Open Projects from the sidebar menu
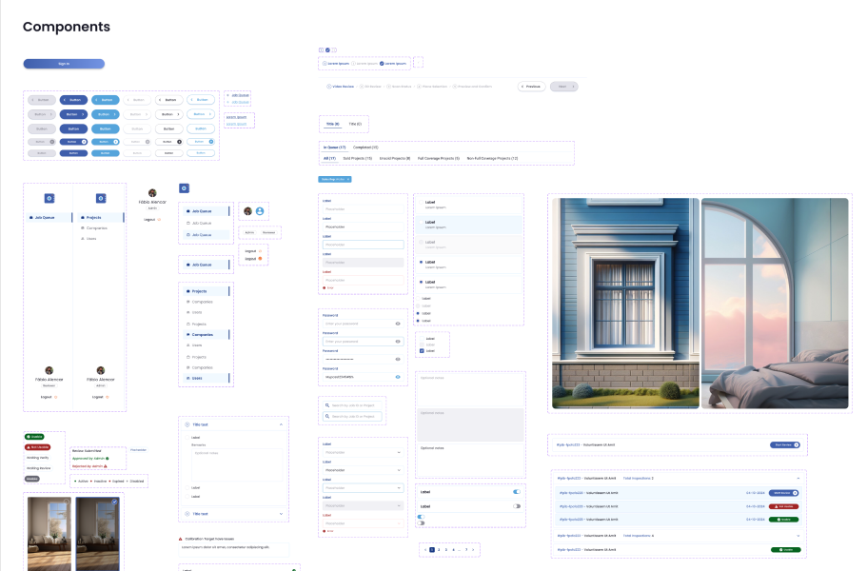This screenshot has height=571, width=867. 93,217
